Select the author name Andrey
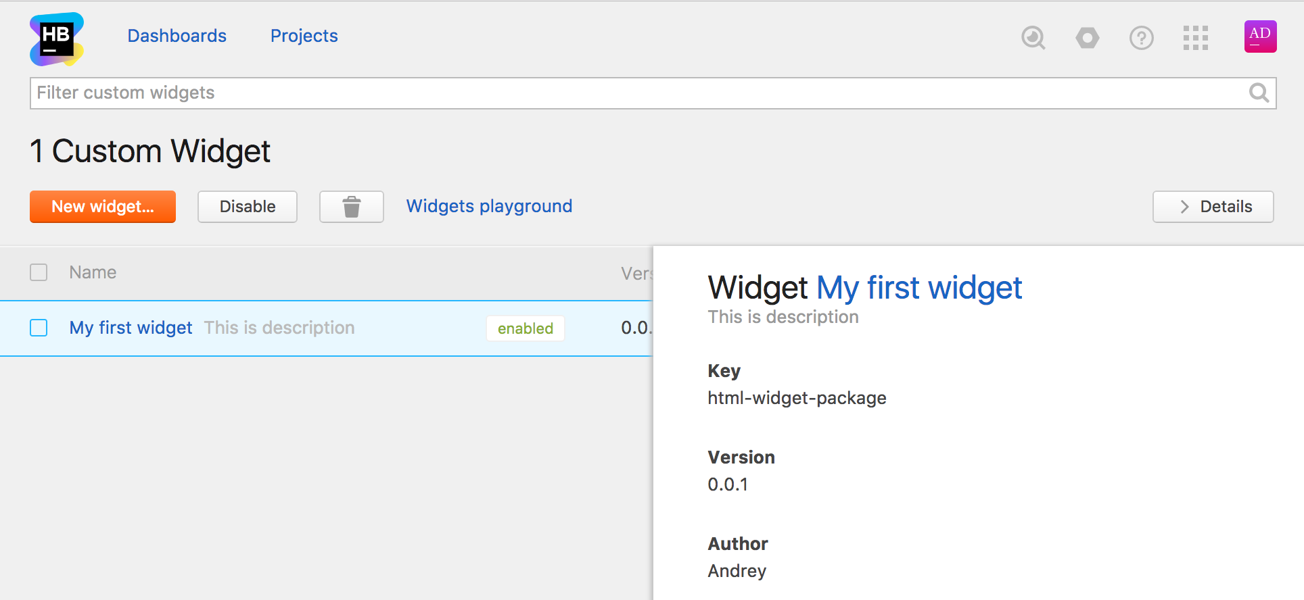Viewport: 1304px width, 600px height. pyautogui.click(x=737, y=571)
